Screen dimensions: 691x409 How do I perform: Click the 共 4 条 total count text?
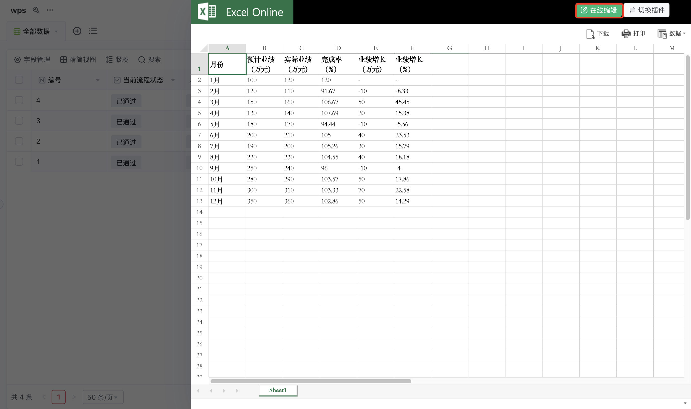pyautogui.click(x=22, y=397)
